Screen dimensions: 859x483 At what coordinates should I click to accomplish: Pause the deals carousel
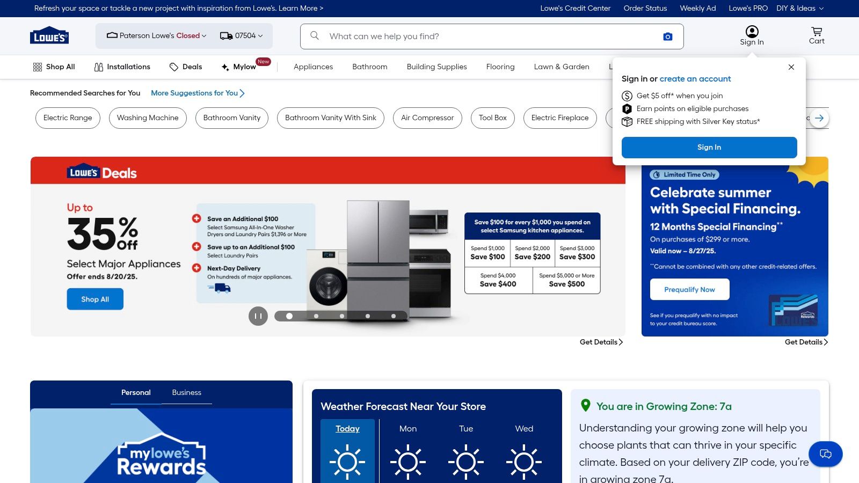pyautogui.click(x=258, y=316)
